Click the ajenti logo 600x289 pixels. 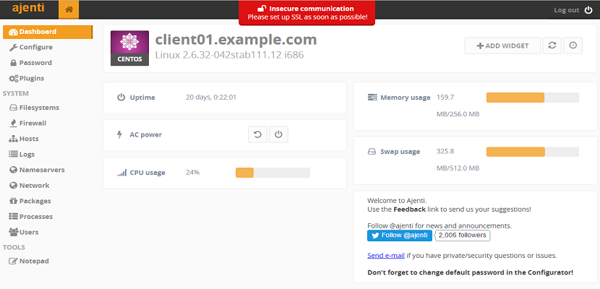click(28, 8)
